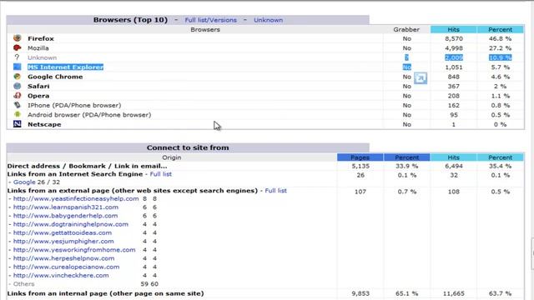The height and width of the screenshot is (300, 534).
Task: Open babygenderhelp.com referrer link
Action: coord(65,215)
